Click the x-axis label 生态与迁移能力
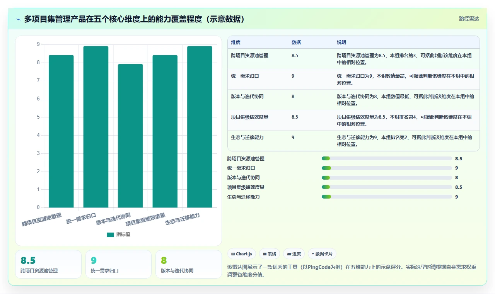Image resolution: width=495 pixels, height=294 pixels. tap(183, 219)
